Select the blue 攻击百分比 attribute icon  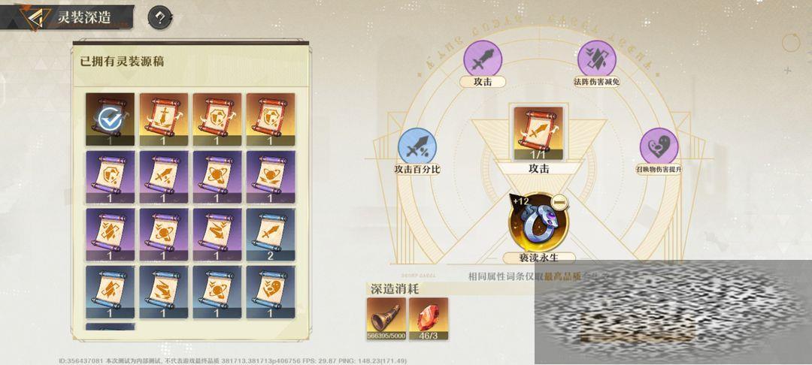417,146
